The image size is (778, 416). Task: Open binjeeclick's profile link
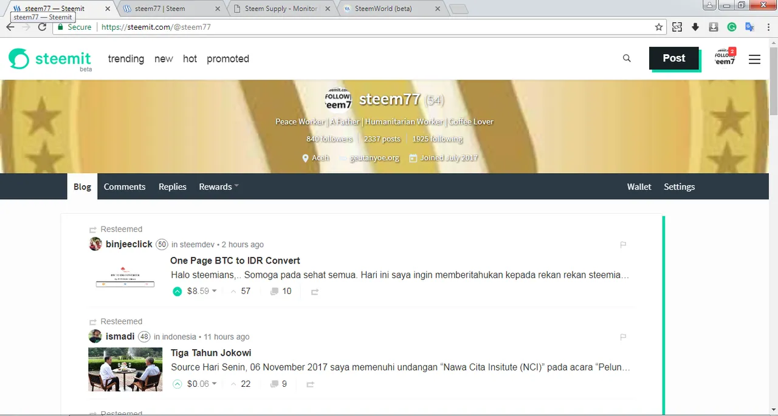129,244
